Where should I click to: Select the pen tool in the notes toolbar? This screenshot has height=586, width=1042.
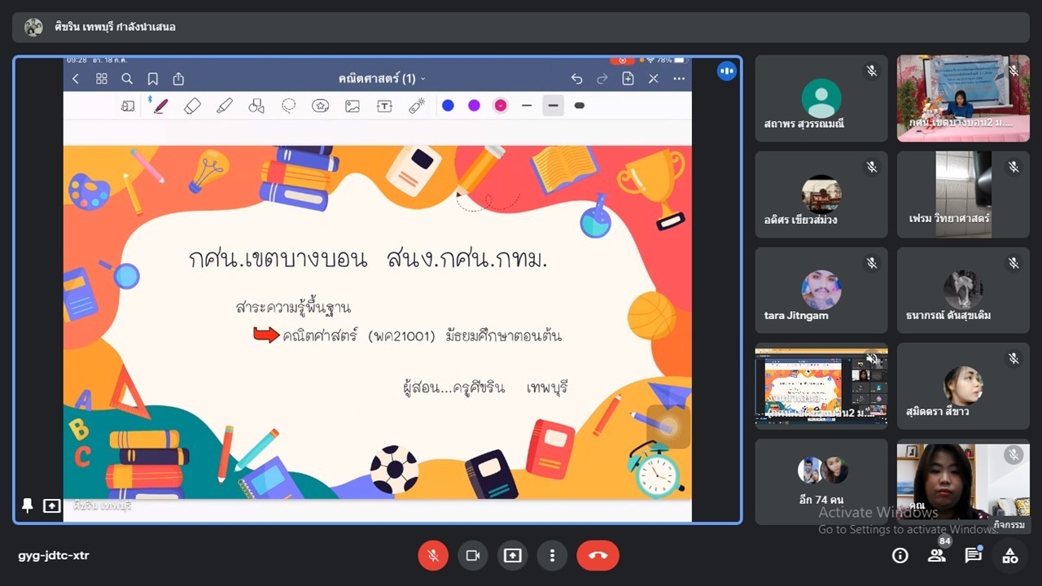pos(160,106)
